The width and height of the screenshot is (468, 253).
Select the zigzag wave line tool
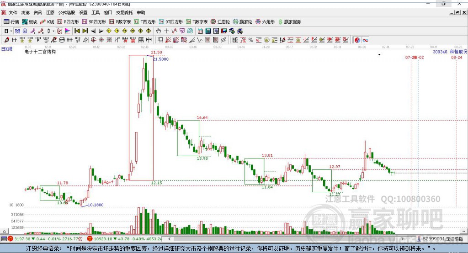[x=200, y=40]
